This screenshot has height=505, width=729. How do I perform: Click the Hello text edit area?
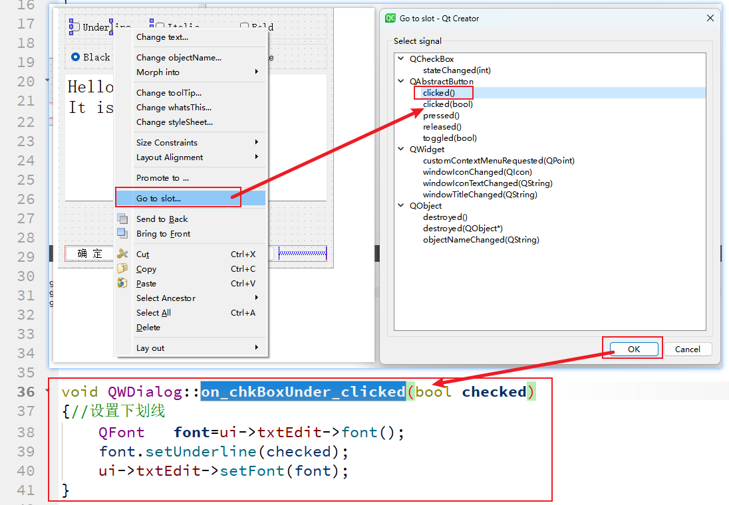tap(90, 133)
